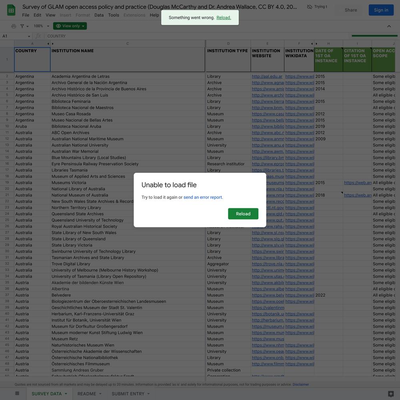
Task: Open the Disclaimer link in footer
Action: [x=300, y=384]
